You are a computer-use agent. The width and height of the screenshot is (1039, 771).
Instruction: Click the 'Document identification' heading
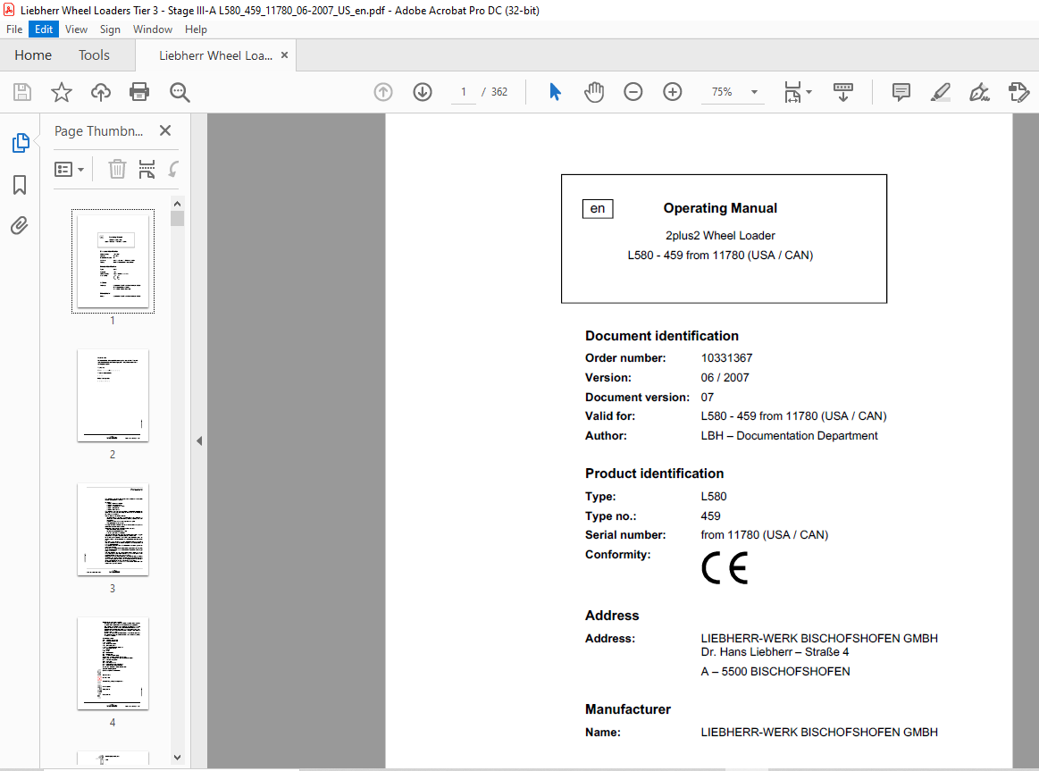(662, 336)
